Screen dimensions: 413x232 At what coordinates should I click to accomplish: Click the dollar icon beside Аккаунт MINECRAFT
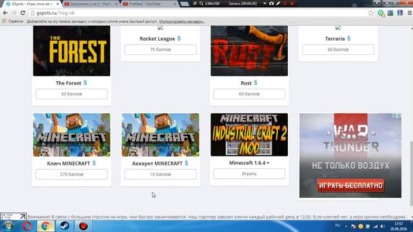pos(186,163)
